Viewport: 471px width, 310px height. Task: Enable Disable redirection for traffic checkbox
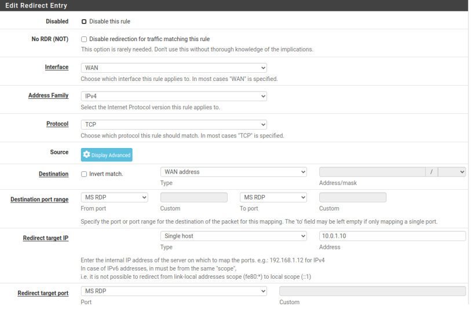click(84, 39)
